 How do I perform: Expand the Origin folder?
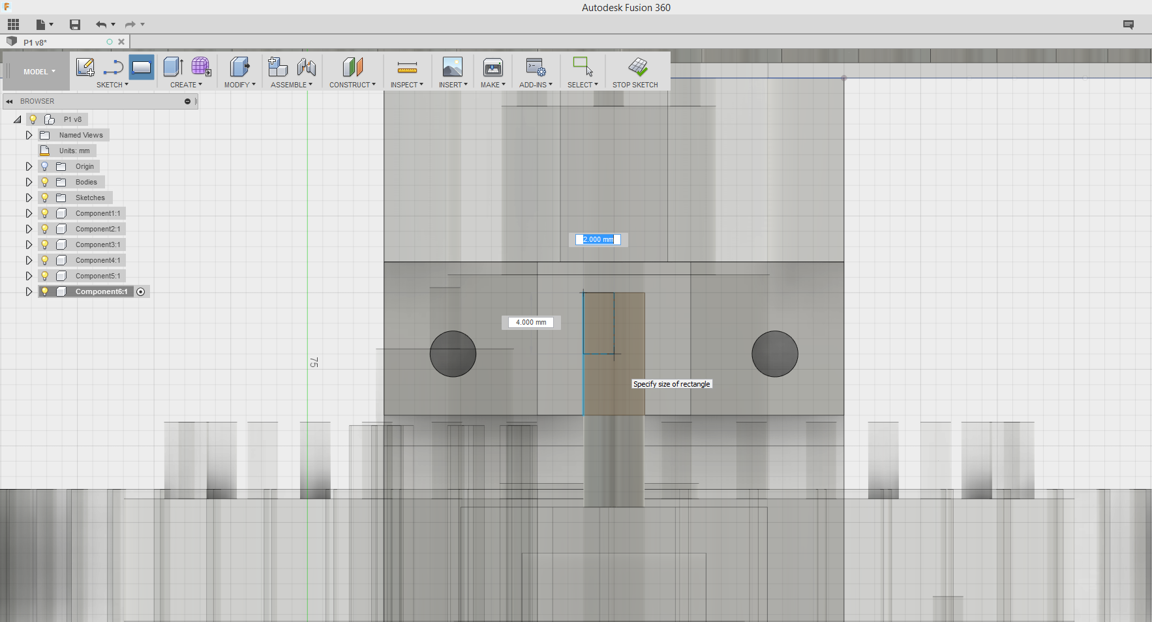coord(29,166)
